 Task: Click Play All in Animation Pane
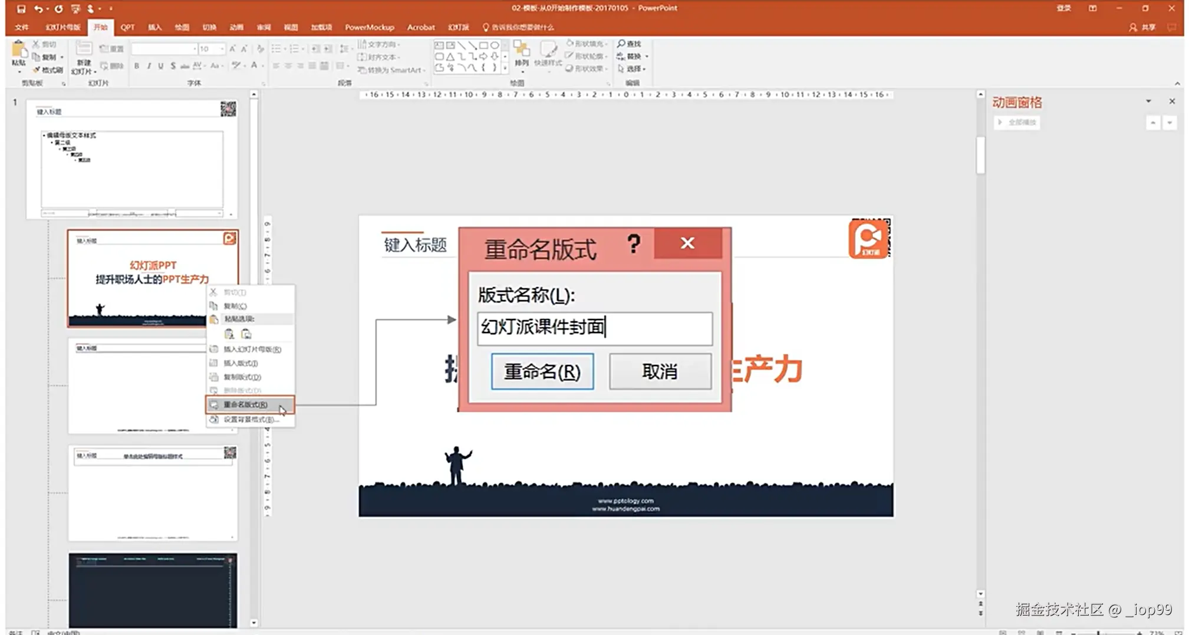pyautogui.click(x=1017, y=123)
